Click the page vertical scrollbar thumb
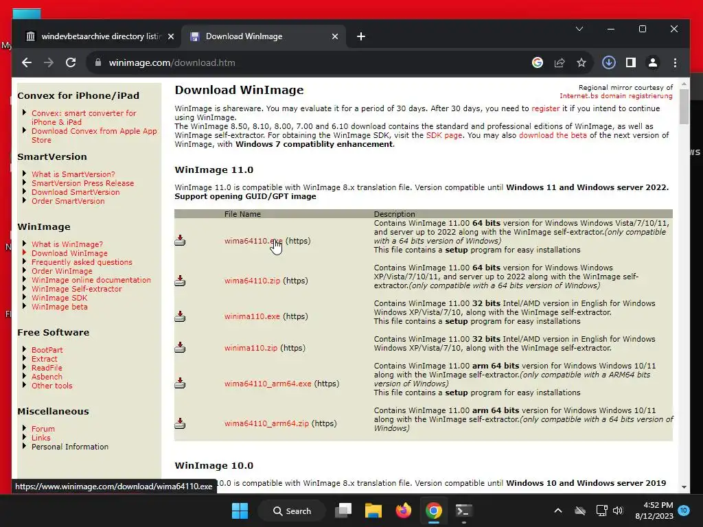The width and height of the screenshot is (703, 527). click(x=684, y=106)
